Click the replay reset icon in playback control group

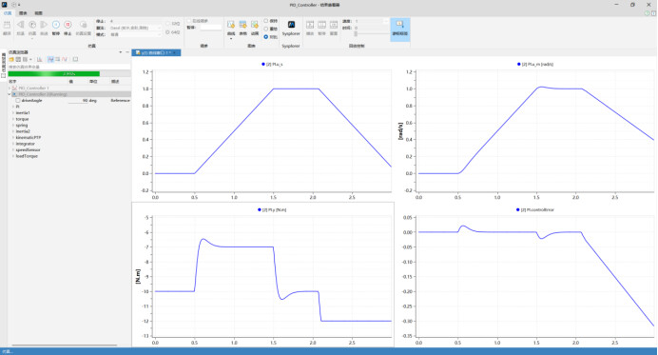point(334,25)
